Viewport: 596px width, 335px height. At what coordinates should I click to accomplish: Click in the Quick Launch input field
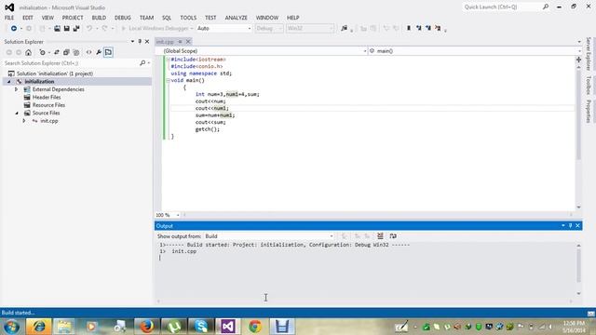502,7
